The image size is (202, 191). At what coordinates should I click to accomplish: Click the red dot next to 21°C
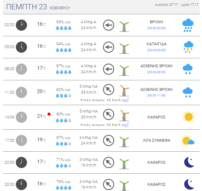pyautogui.click(x=49, y=114)
